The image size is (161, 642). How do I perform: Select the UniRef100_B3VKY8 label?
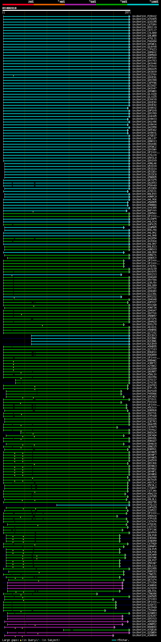[x=144, y=100]
